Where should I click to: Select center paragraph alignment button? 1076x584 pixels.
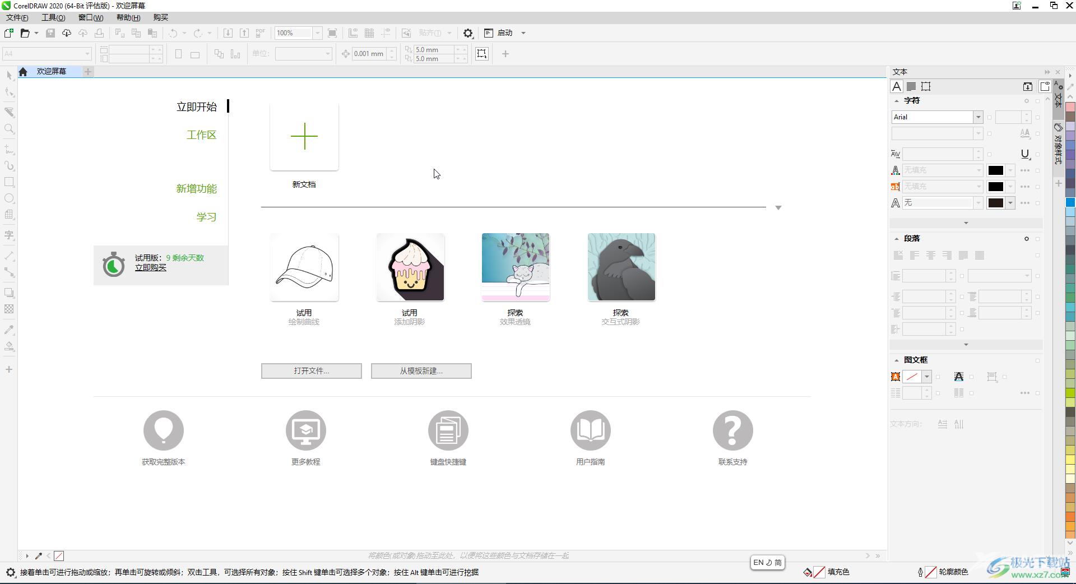[x=931, y=256]
